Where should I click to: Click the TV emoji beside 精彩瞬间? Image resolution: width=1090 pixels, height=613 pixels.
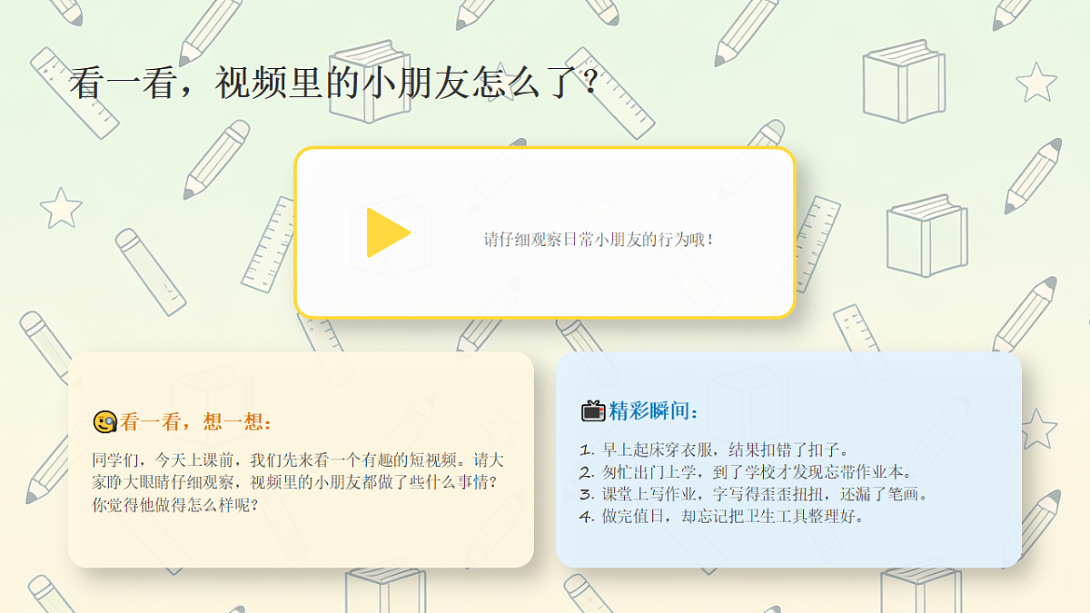(x=593, y=411)
